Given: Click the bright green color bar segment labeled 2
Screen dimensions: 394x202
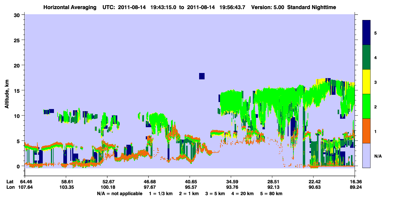Looking at the screenshot, I should (366, 106).
